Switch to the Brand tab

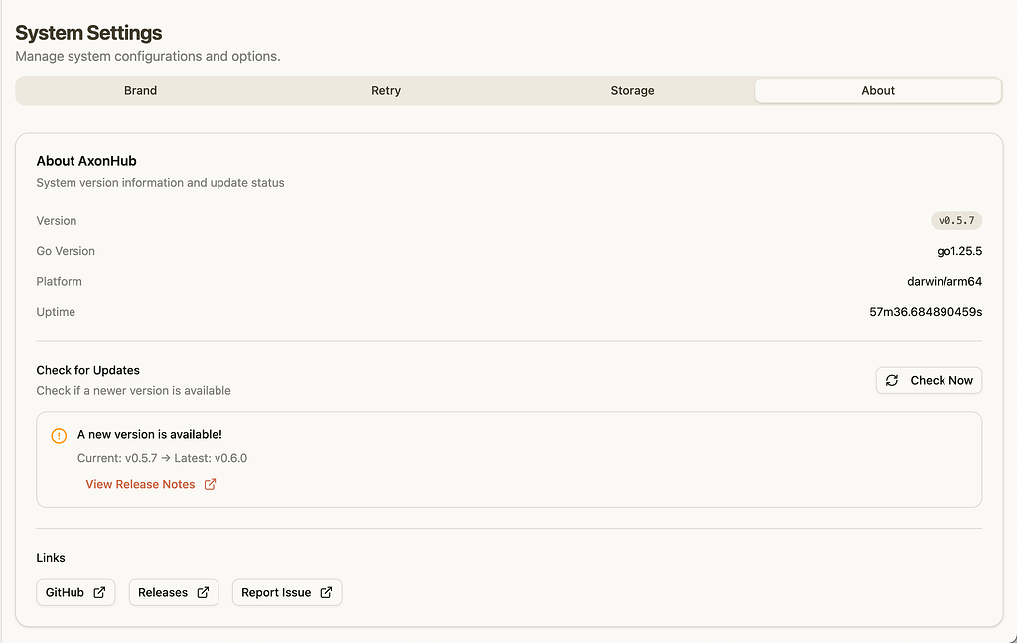pos(141,90)
